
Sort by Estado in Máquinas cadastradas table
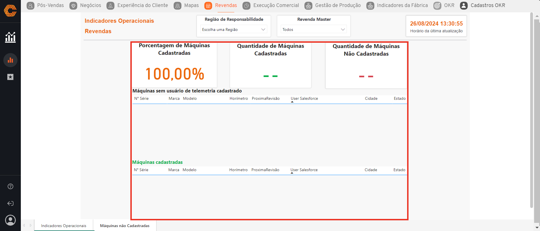click(399, 170)
